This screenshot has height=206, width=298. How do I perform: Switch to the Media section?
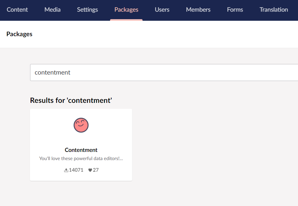[x=52, y=10]
